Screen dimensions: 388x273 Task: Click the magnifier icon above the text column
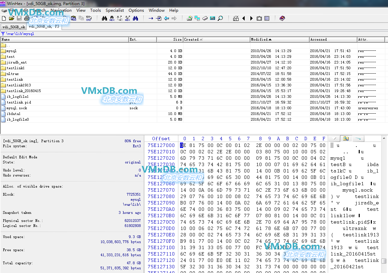point(346,139)
